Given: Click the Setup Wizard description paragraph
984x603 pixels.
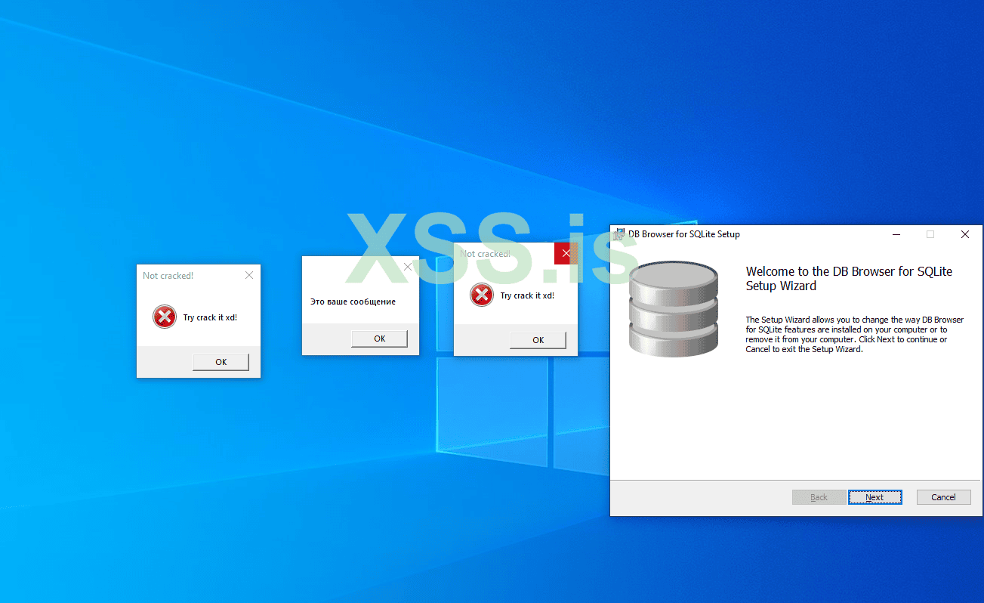Looking at the screenshot, I should tap(854, 335).
